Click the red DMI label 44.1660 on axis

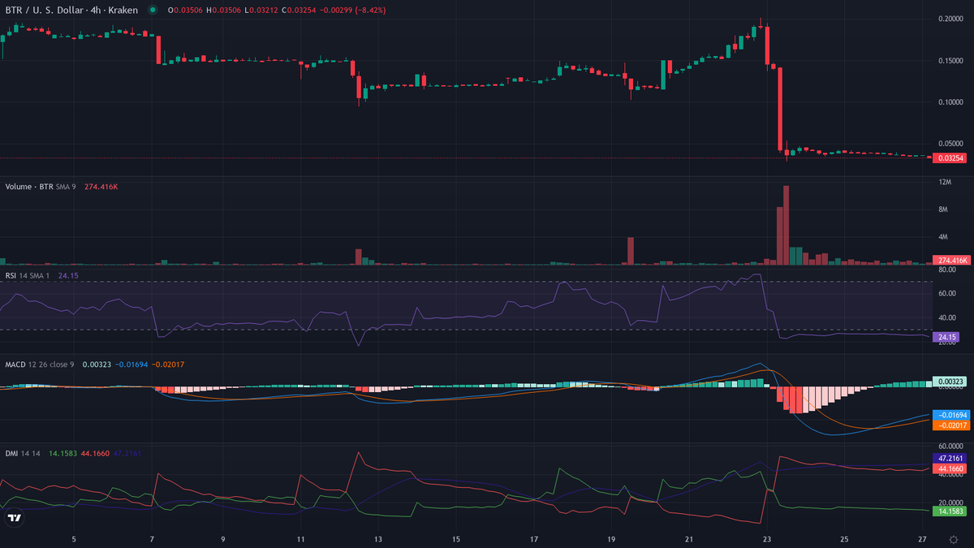pos(951,469)
